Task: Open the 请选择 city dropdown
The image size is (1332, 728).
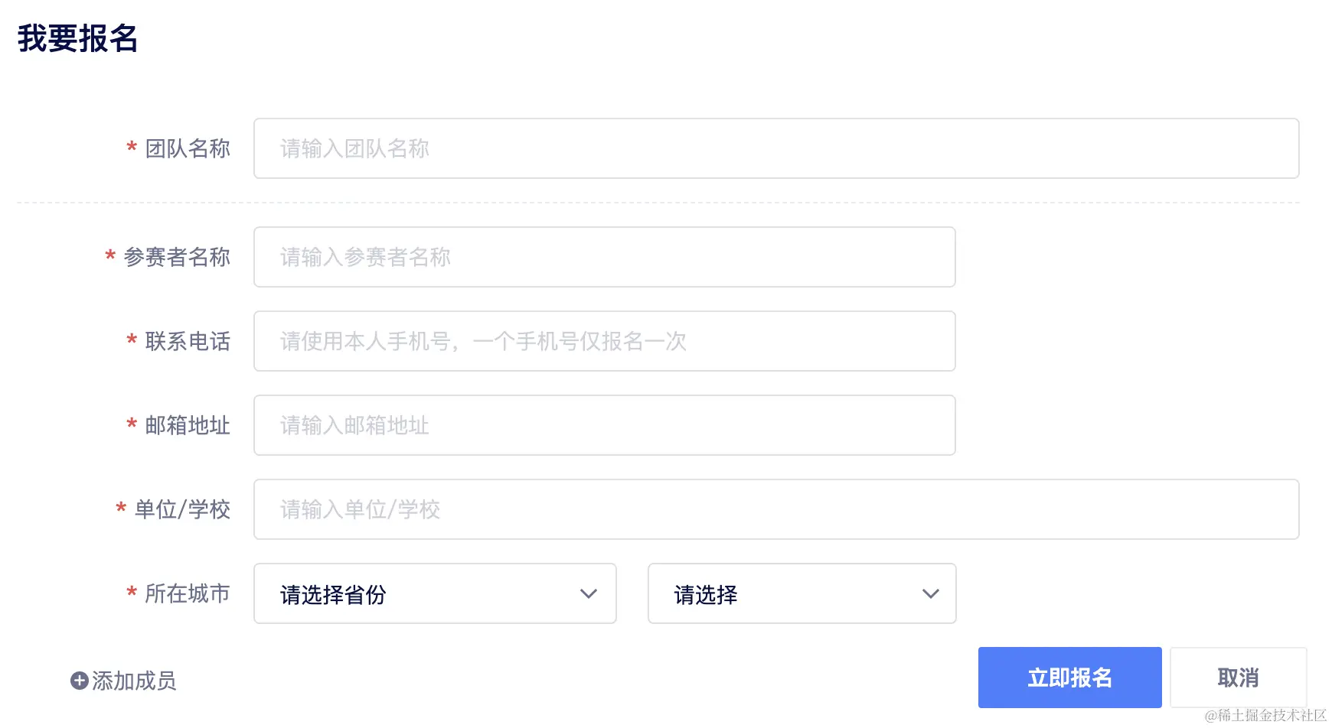Action: point(801,594)
